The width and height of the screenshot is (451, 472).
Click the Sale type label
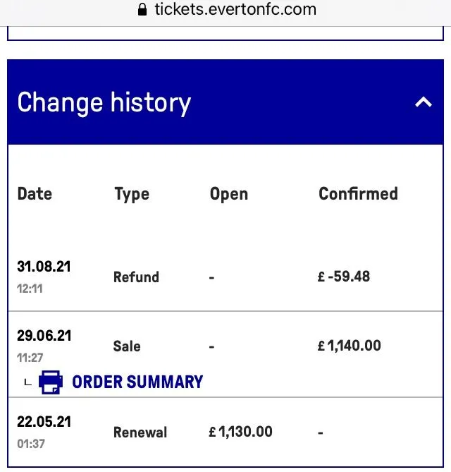[x=127, y=346]
